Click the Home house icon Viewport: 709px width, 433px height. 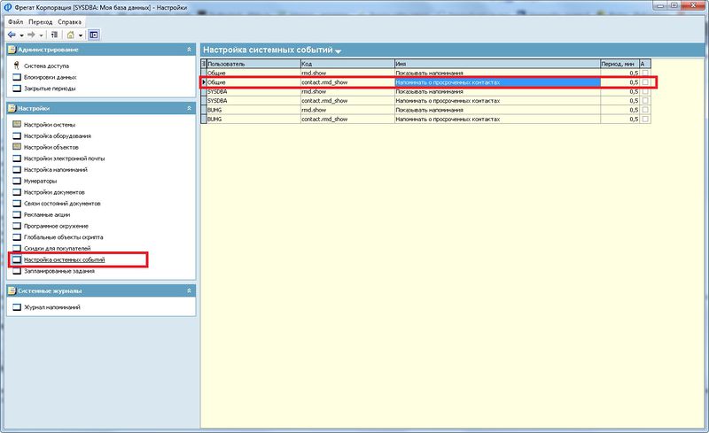pos(70,35)
